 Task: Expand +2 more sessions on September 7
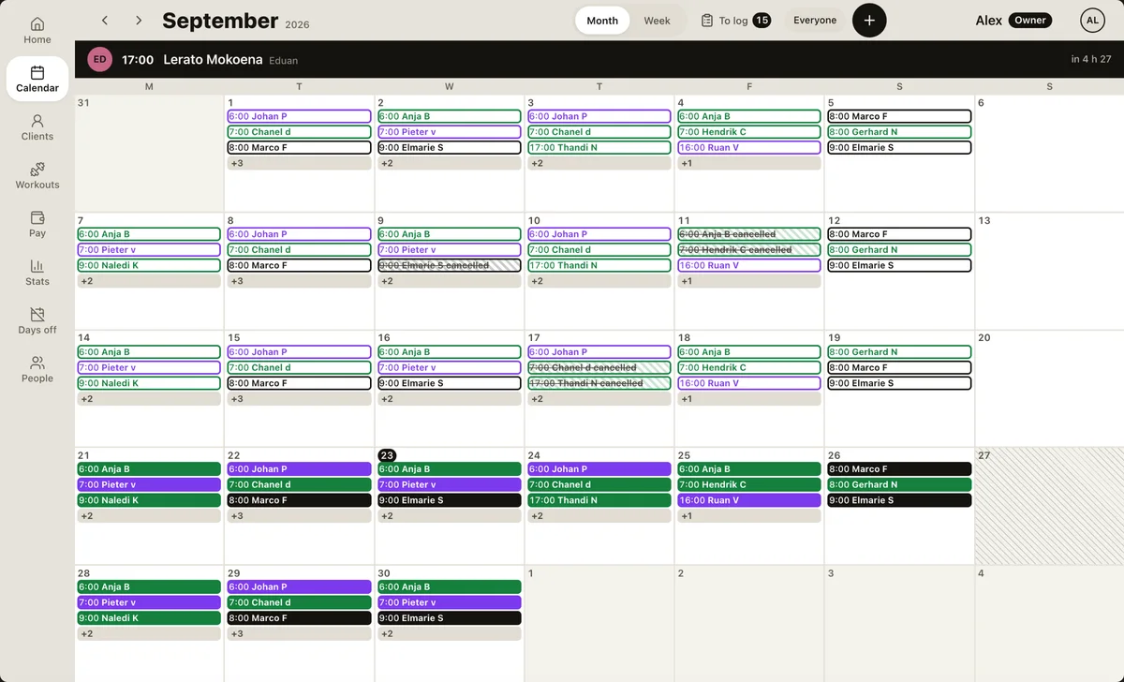click(149, 281)
